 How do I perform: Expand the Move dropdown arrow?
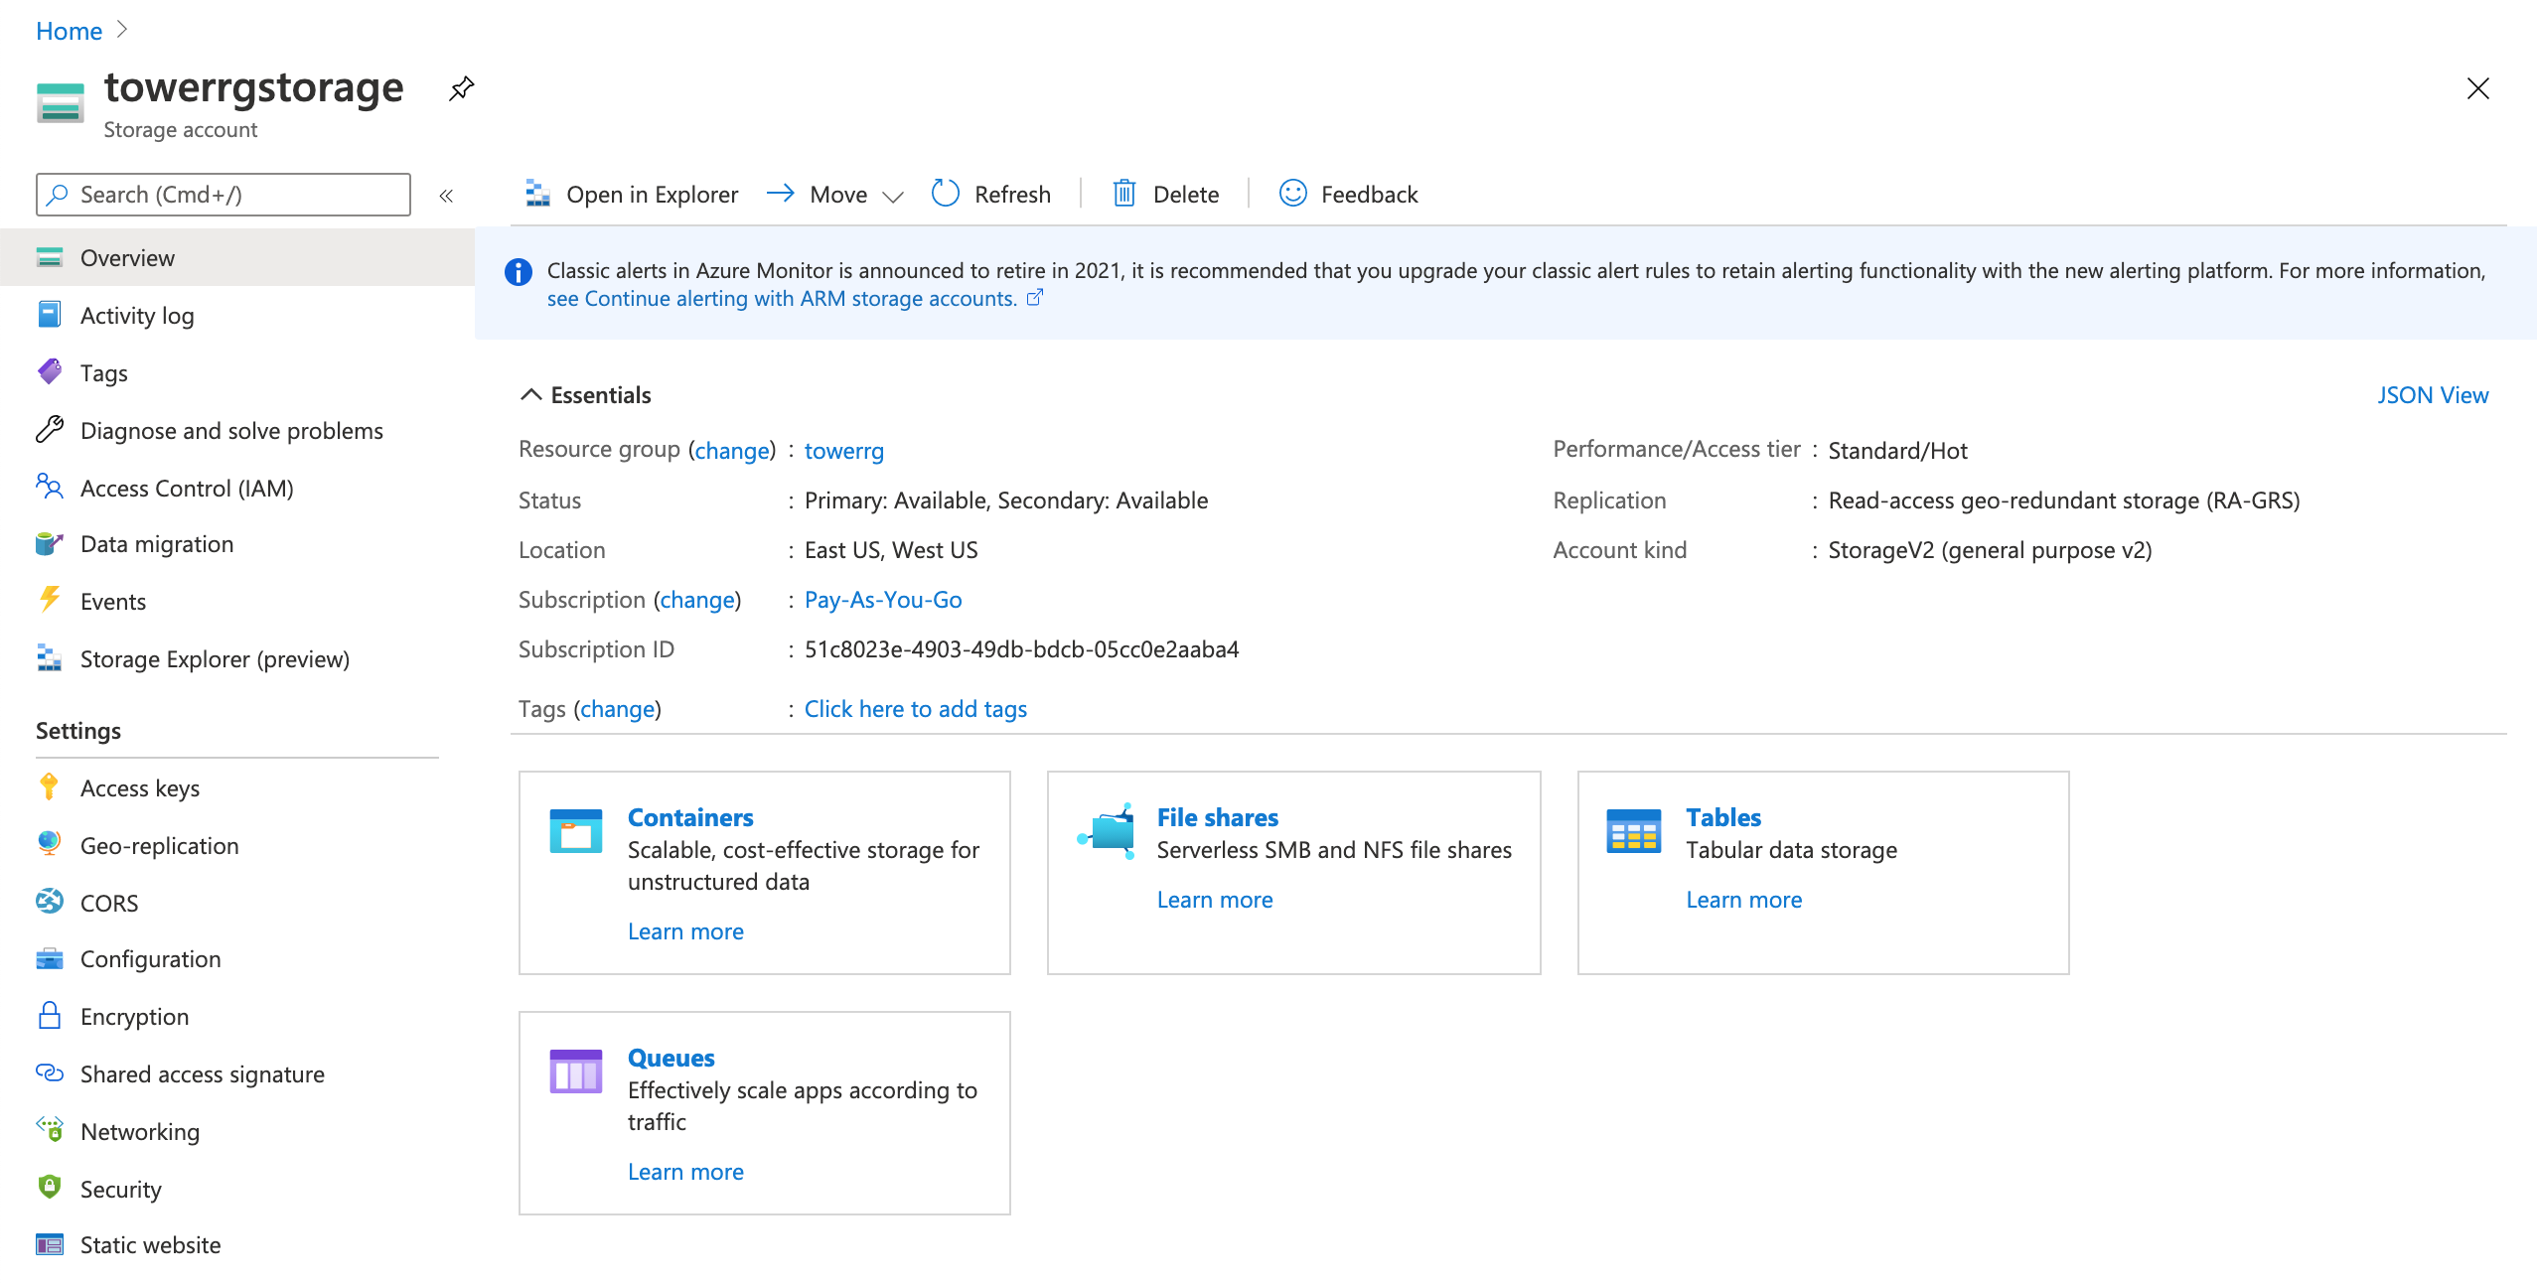tap(893, 196)
